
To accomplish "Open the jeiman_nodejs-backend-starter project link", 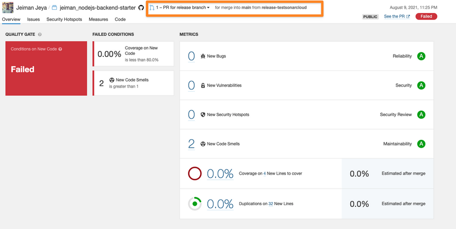I will pyautogui.click(x=97, y=8).
